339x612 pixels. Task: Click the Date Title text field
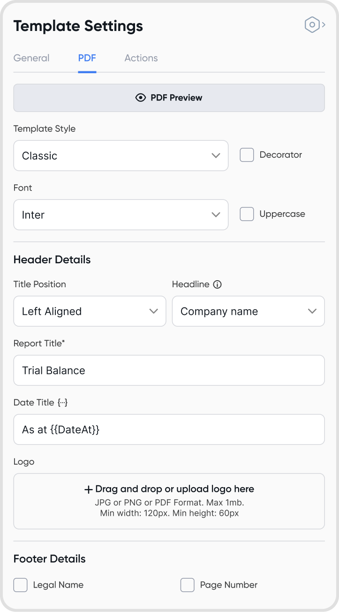tap(169, 429)
